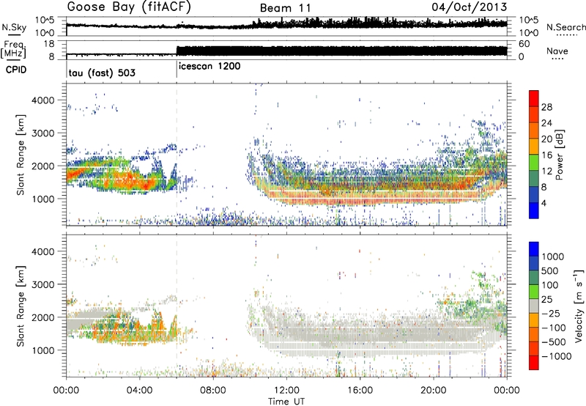Click the 'tau (fast) 503' mode label
Viewport: 586px width, 406px height.
[102, 73]
